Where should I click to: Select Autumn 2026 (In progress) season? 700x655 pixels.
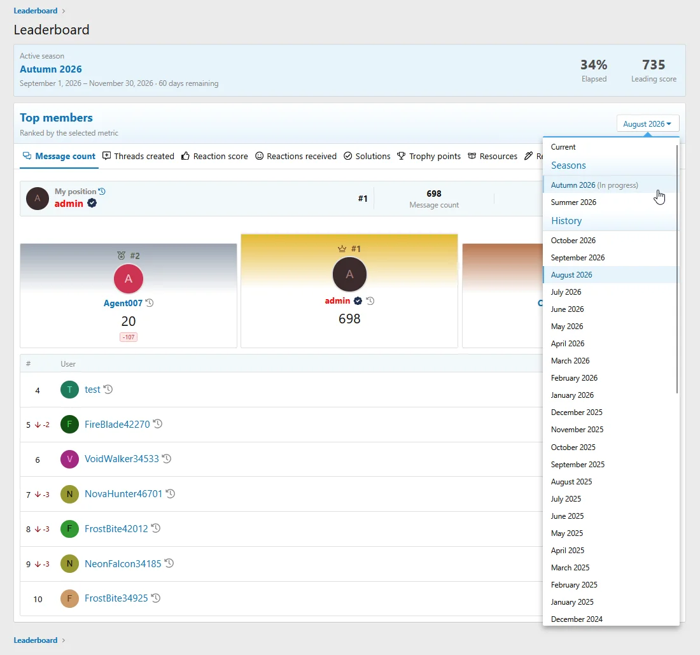pos(610,185)
